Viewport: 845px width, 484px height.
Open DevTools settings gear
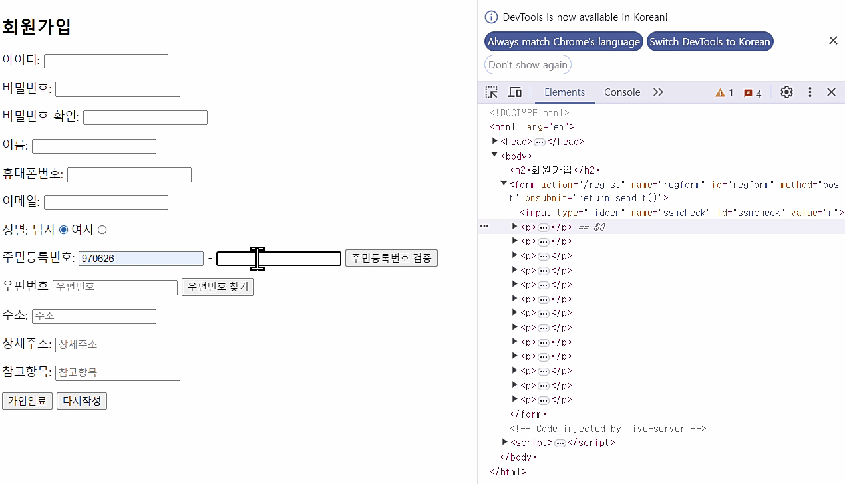(x=786, y=92)
